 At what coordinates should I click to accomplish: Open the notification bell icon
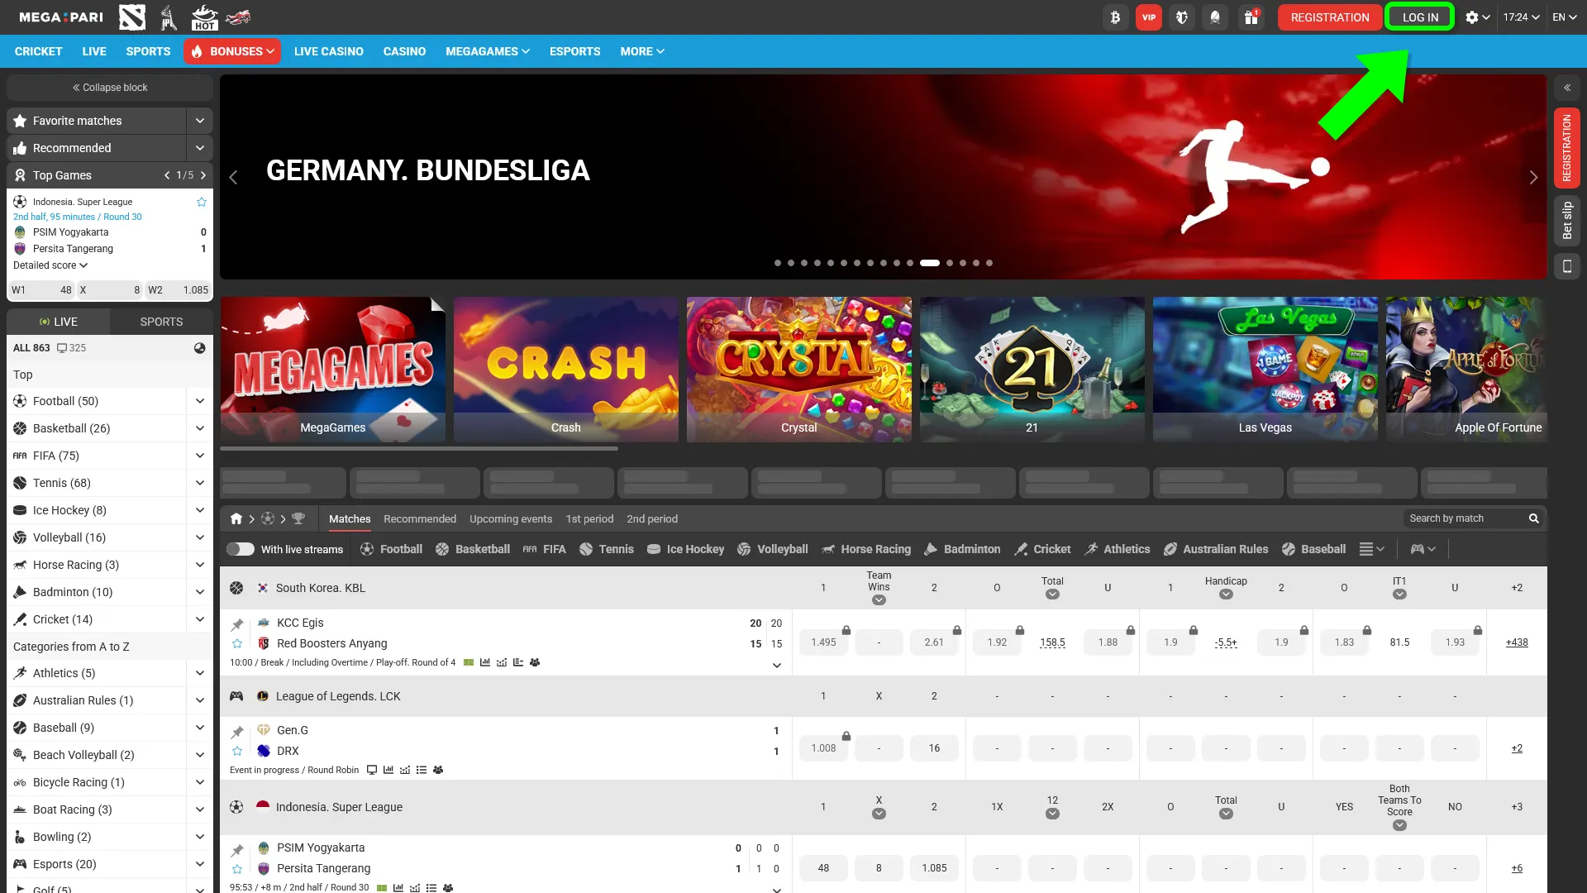(x=1215, y=17)
